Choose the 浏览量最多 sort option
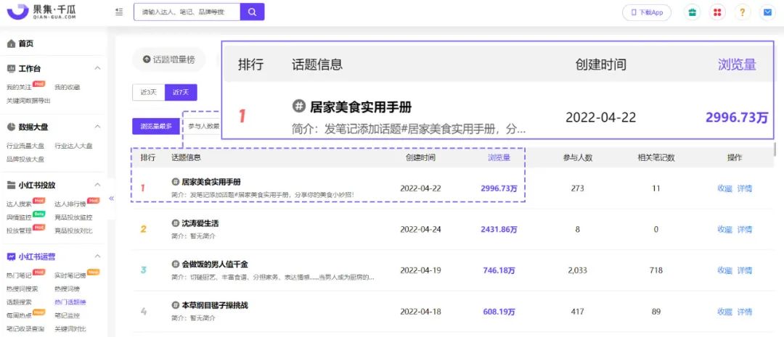The width and height of the screenshot is (784, 337). [x=156, y=126]
